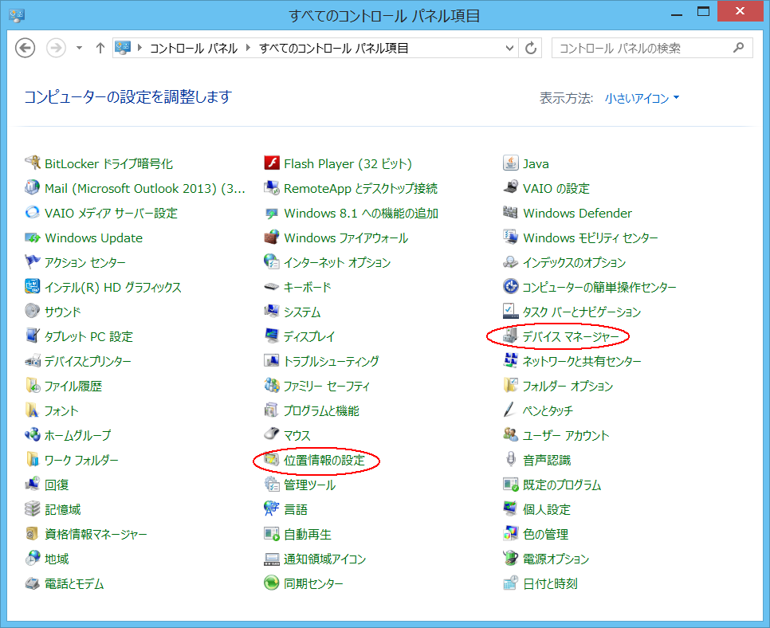This screenshot has height=628, width=770.
Task: Open the インテル(R) HD グラフィックス icon
Action: [33, 287]
